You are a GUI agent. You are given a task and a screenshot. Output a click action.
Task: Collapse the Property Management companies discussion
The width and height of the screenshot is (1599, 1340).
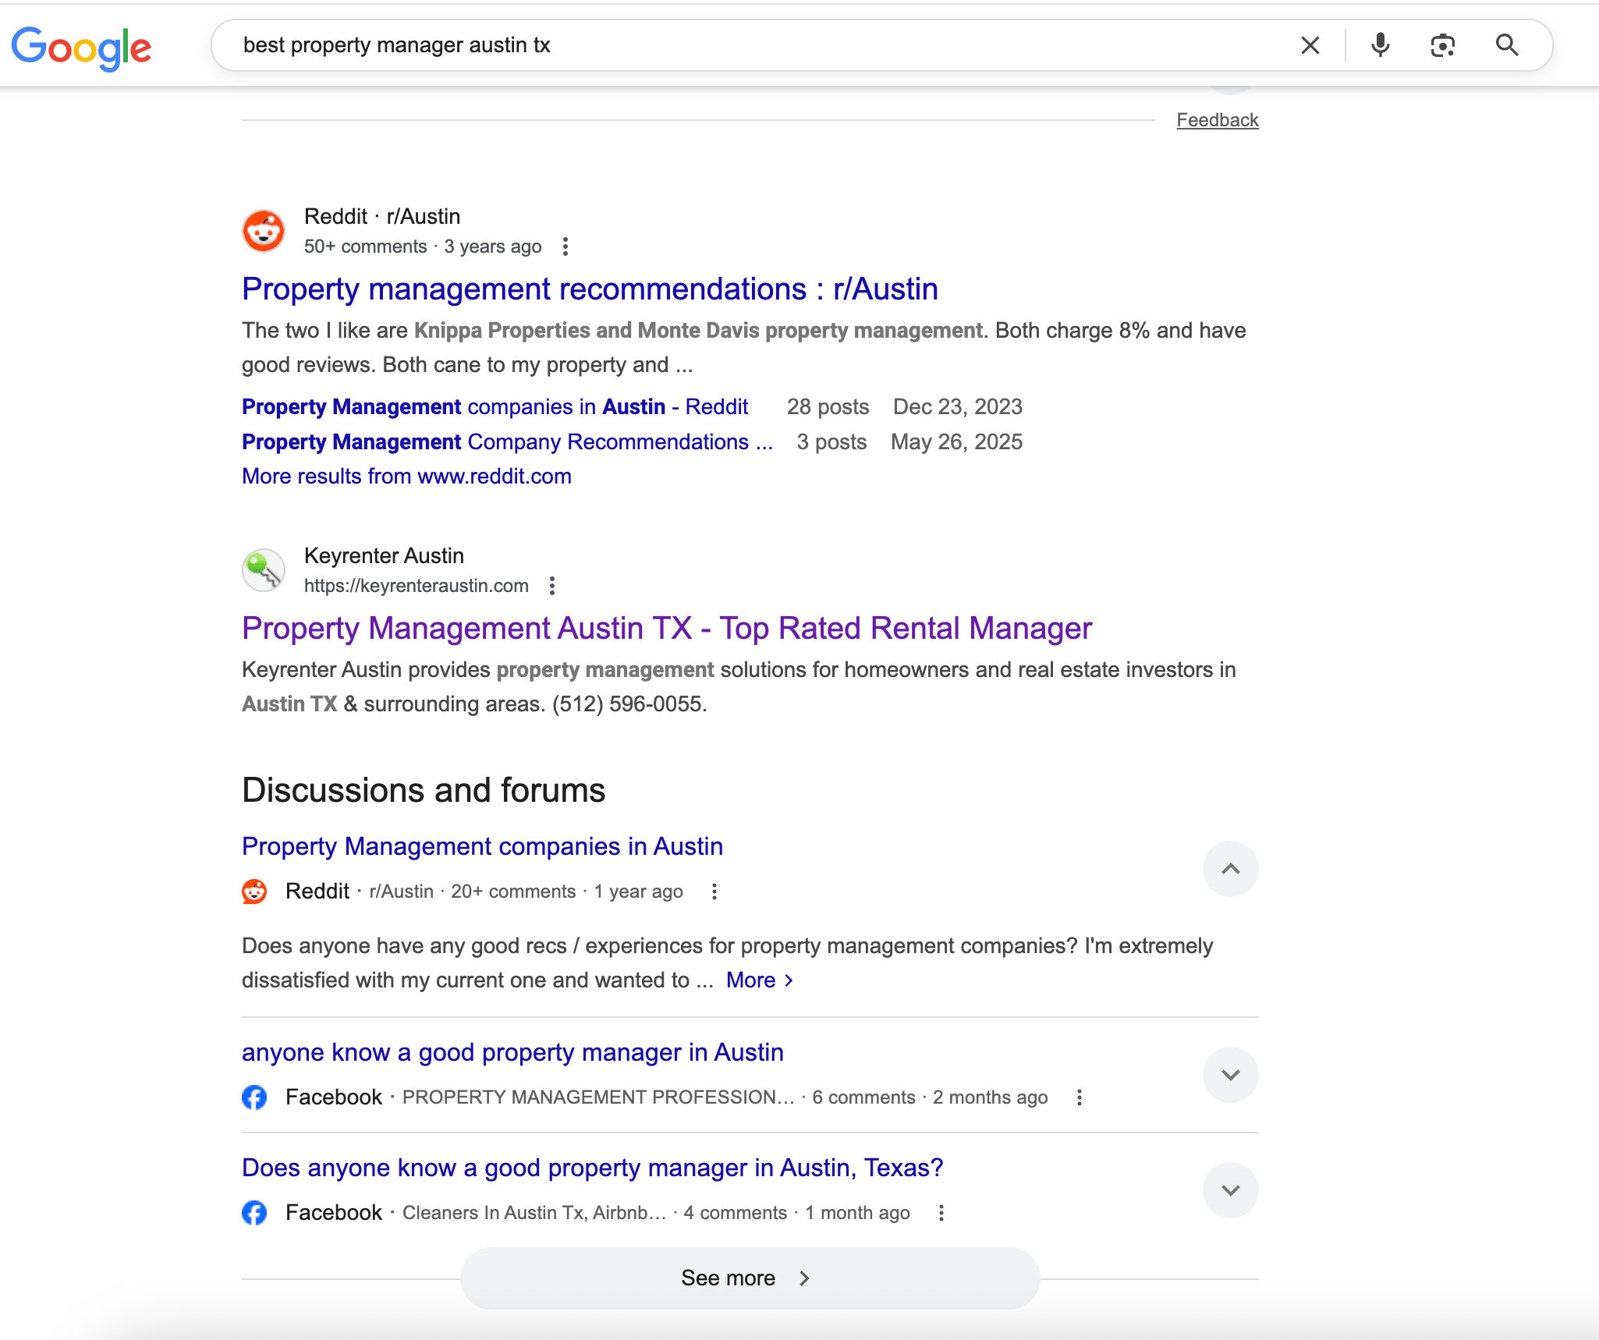pyautogui.click(x=1230, y=869)
